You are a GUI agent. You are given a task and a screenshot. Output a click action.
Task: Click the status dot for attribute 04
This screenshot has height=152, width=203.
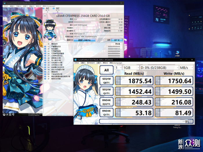tap(45, 53)
